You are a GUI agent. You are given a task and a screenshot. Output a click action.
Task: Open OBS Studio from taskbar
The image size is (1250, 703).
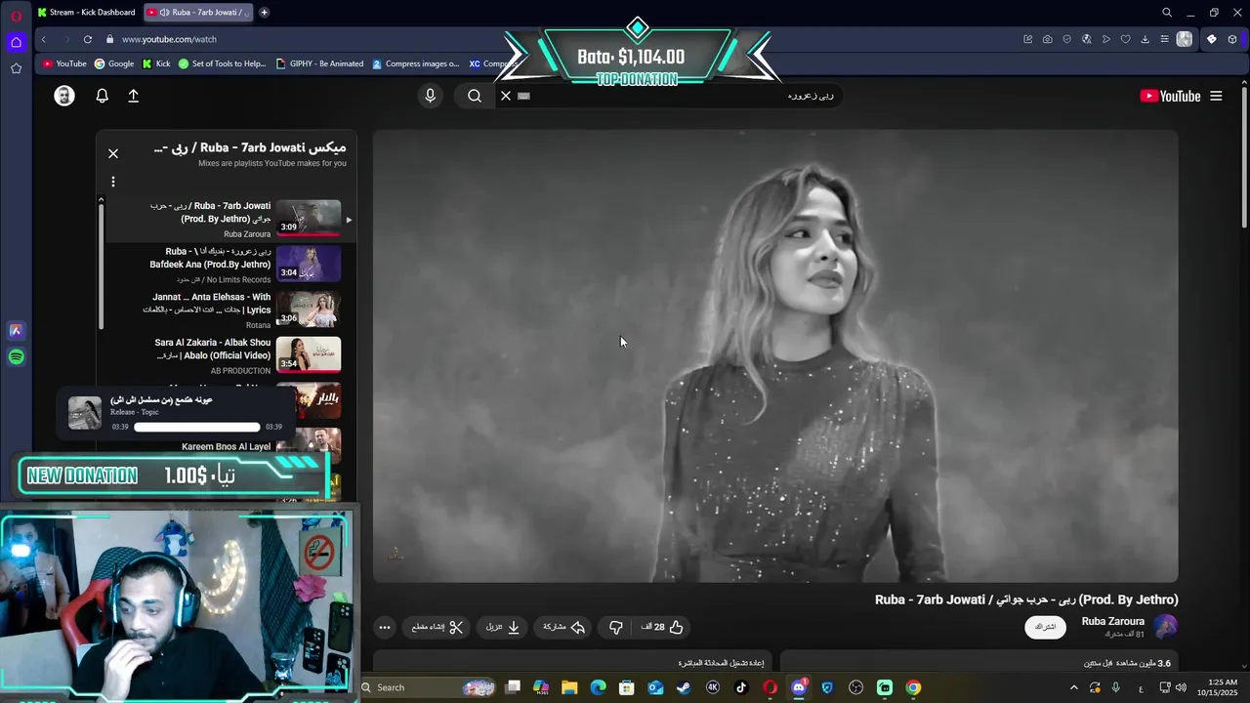tap(856, 687)
